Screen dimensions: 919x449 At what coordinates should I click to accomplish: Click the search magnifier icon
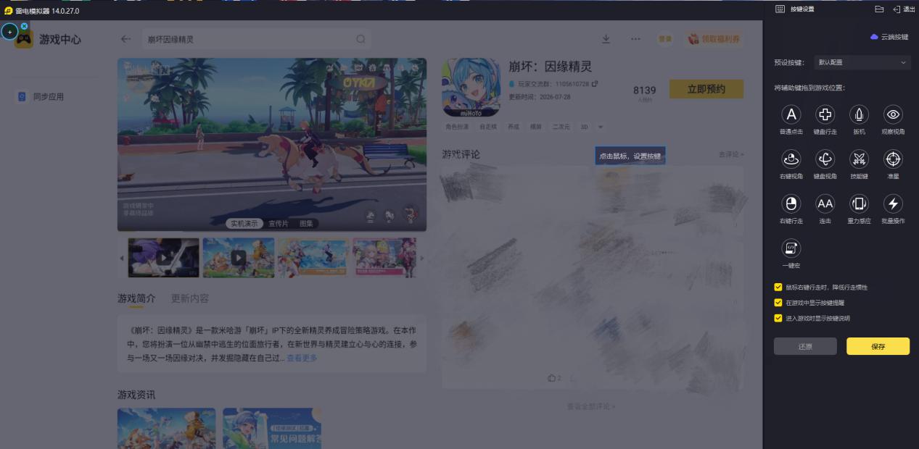[360, 39]
